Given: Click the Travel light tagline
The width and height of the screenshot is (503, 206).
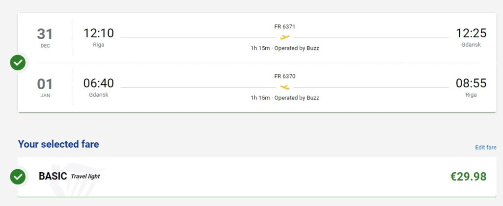Looking at the screenshot, I should (85, 177).
